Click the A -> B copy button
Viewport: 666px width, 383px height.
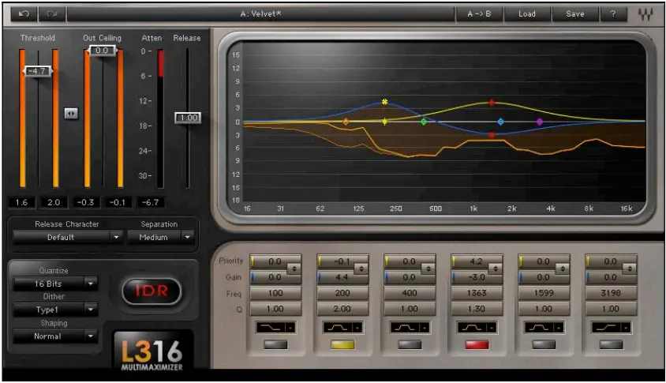point(479,14)
